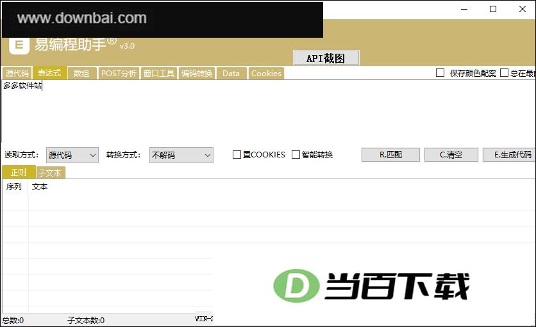Open the 数组 tab
Screen dimensions: 536x327
click(x=81, y=73)
